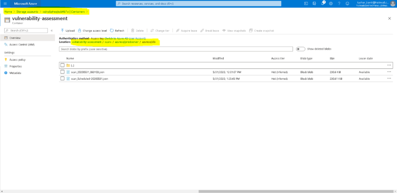Viewport: 397px width, 193px height.
Task: Sort by Access tier column header
Action: pyautogui.click(x=278, y=59)
